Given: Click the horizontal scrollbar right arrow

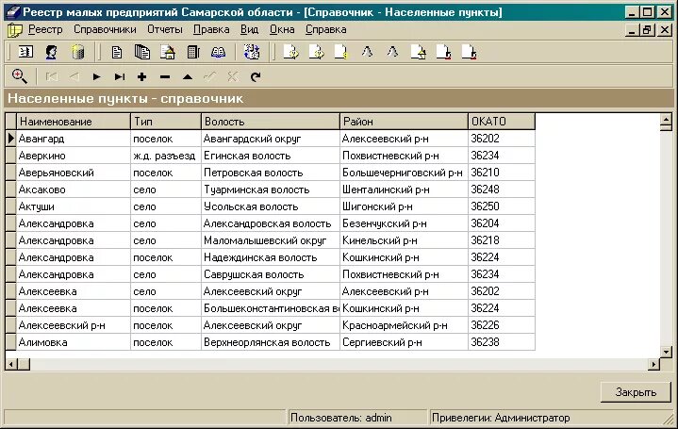Looking at the screenshot, I should 653,365.
